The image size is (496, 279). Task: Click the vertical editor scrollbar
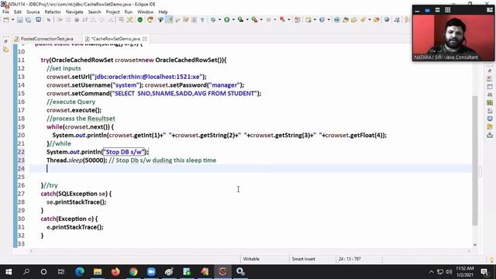point(475,160)
